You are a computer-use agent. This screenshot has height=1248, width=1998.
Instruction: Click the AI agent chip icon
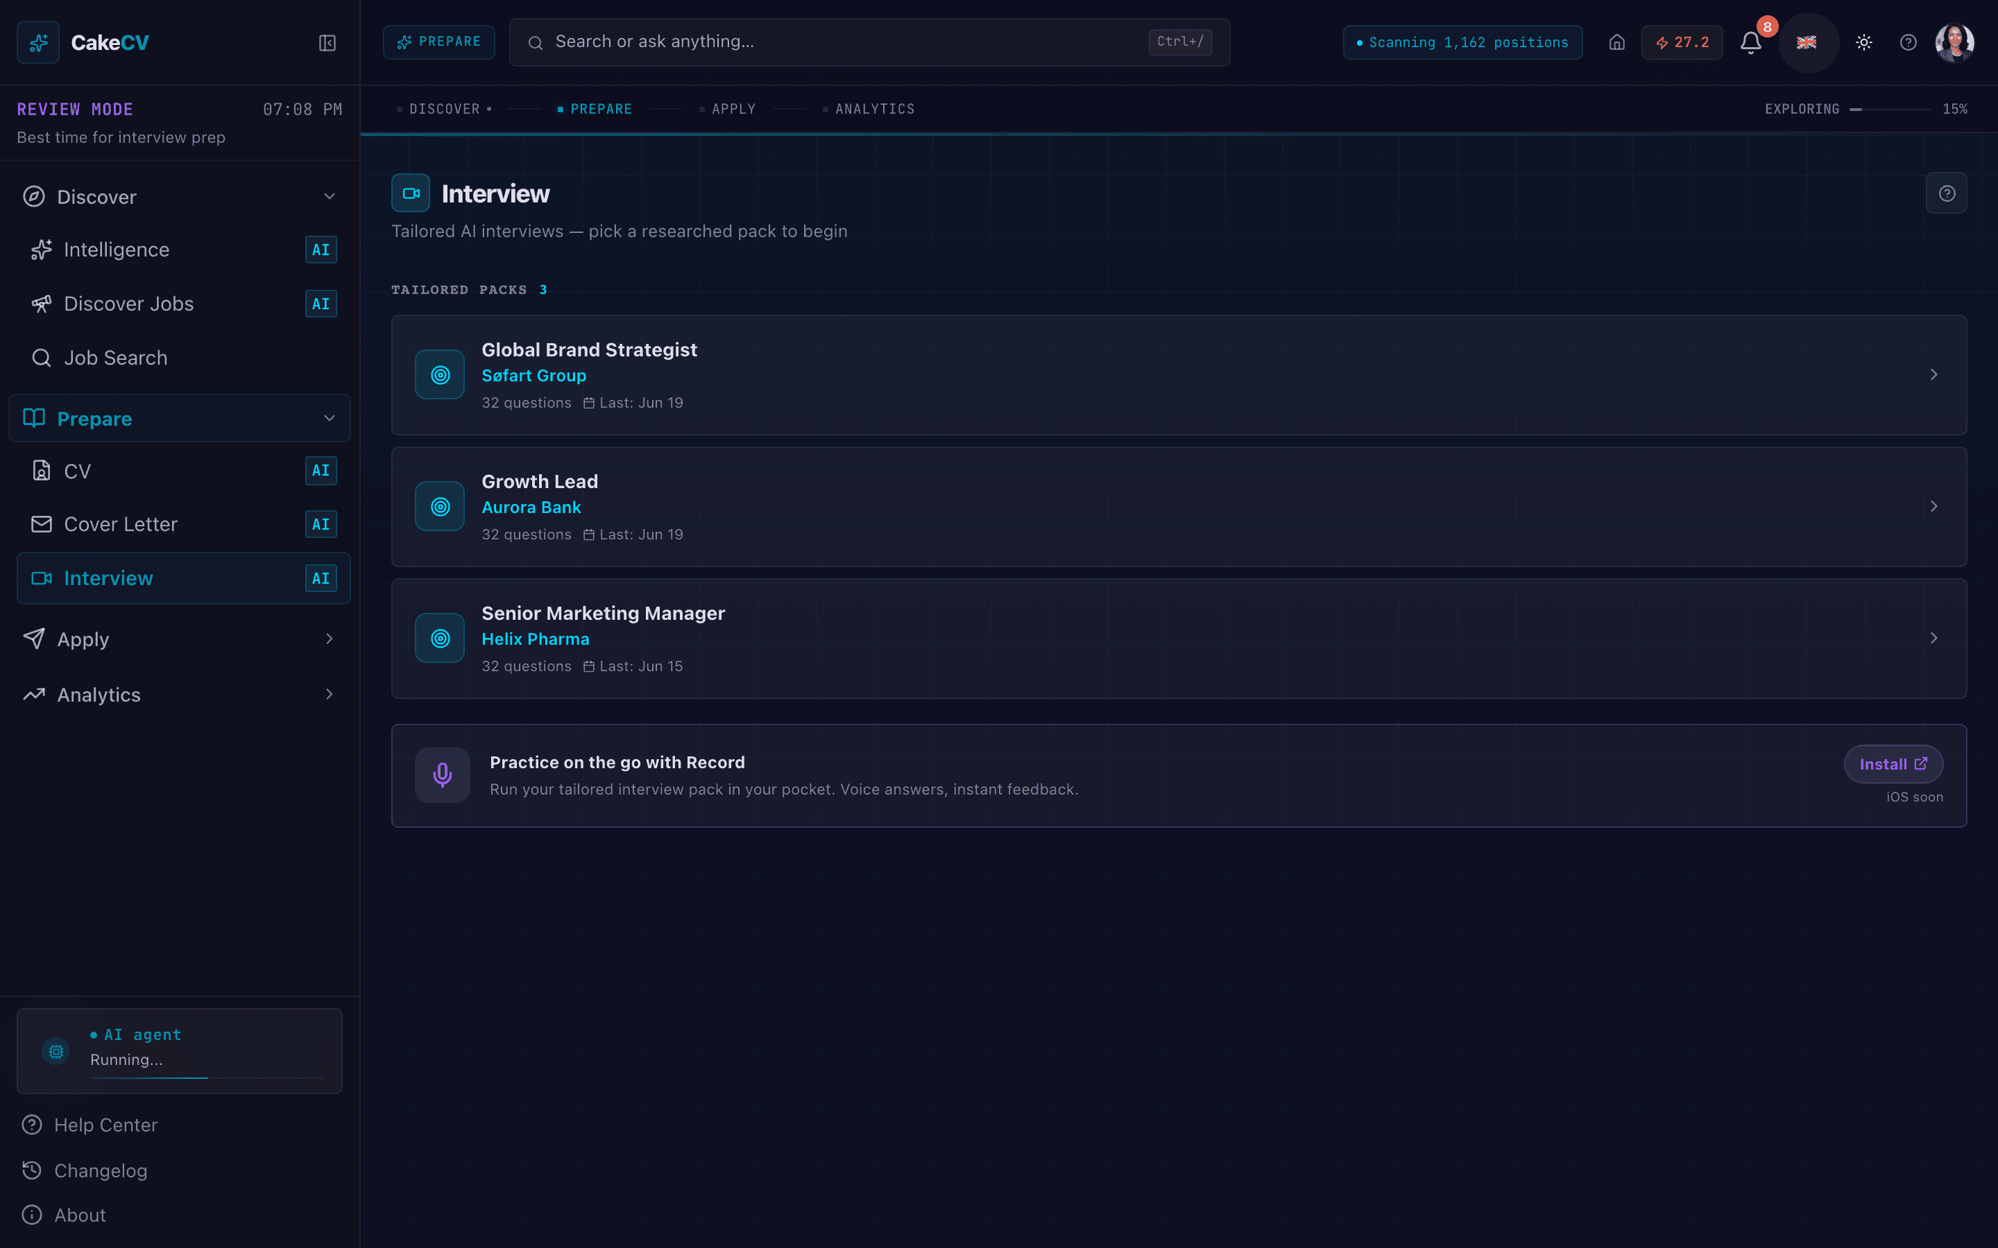coord(56,1052)
